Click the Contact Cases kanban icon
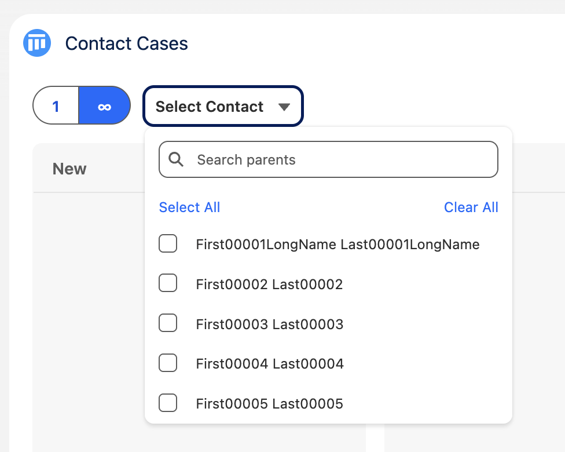Viewport: 565px width, 452px height. (x=37, y=43)
